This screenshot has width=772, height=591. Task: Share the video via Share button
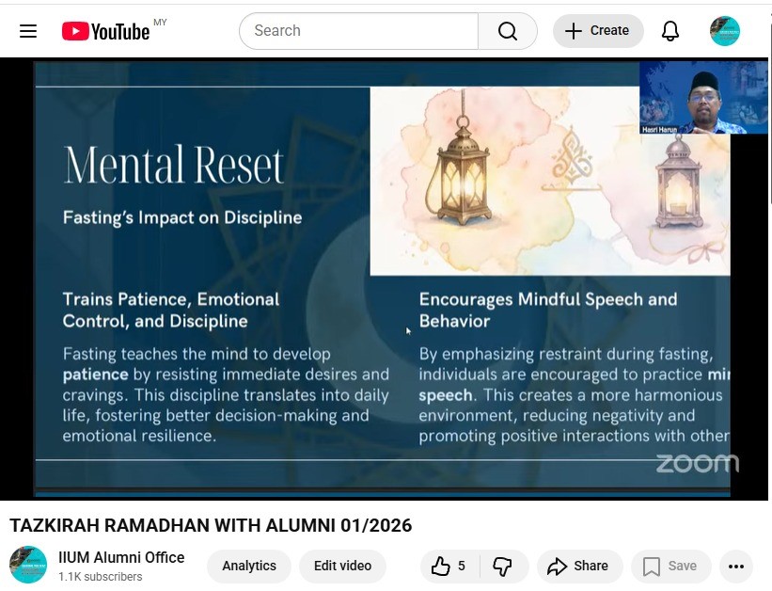pyautogui.click(x=578, y=566)
